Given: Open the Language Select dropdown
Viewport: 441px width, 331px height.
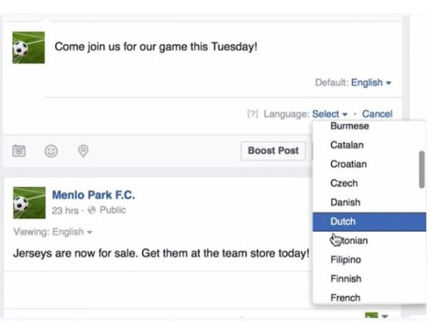Looking at the screenshot, I should 329,114.
